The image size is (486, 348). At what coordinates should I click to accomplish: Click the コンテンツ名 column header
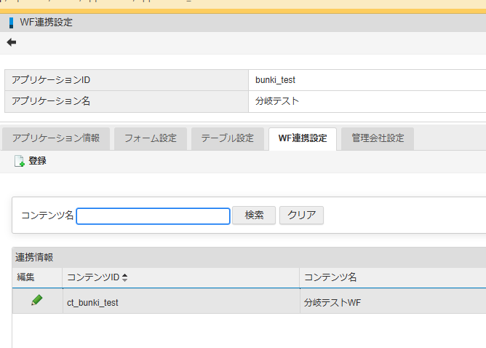point(330,277)
